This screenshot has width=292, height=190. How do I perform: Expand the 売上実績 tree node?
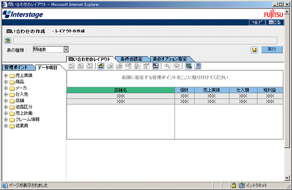click(6, 75)
